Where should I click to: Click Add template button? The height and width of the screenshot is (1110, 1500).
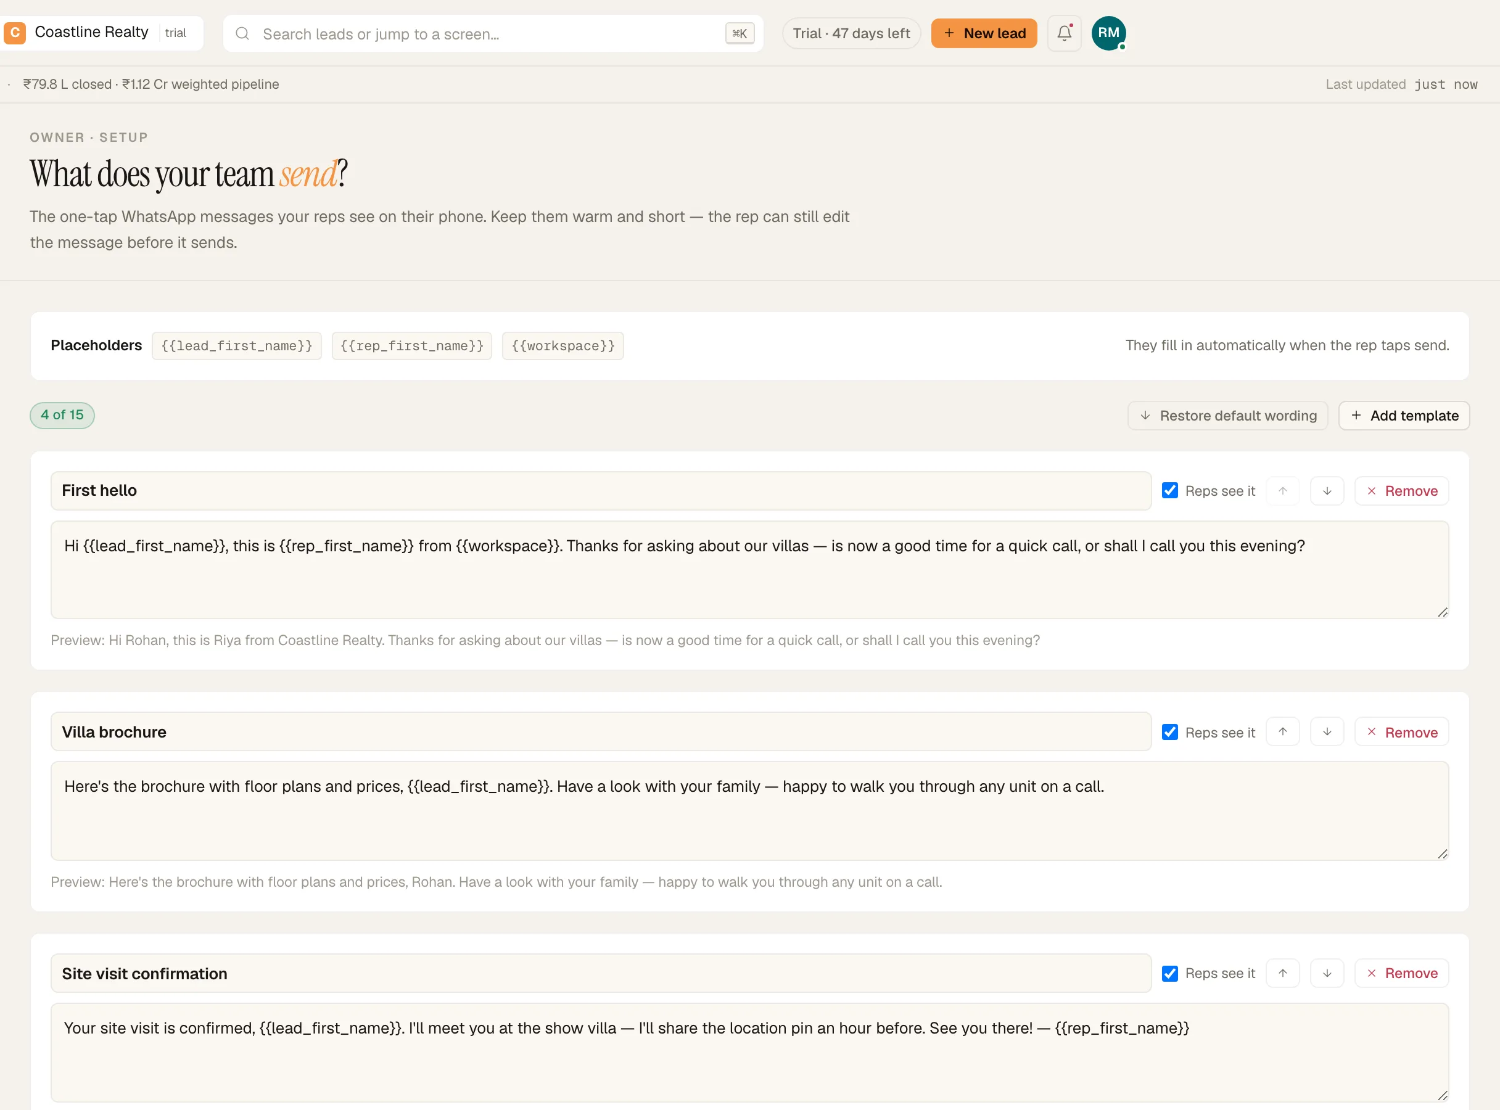pyautogui.click(x=1404, y=416)
